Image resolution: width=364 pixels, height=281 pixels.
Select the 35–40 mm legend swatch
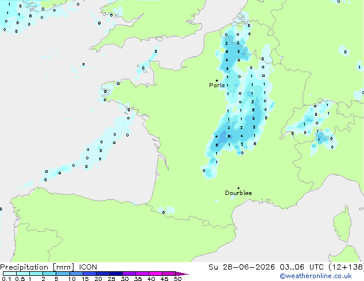point(142,274)
